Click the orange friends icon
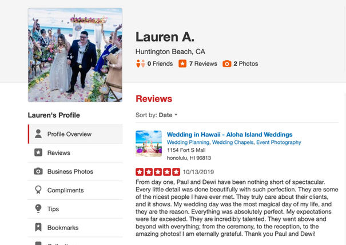Viewport: 346px width, 245px height. point(140,63)
